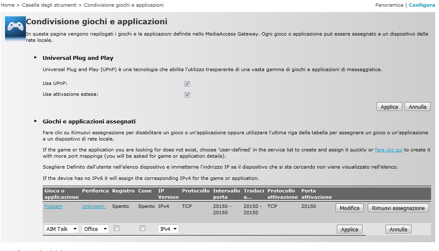Switch to Configura view

coord(422,5)
